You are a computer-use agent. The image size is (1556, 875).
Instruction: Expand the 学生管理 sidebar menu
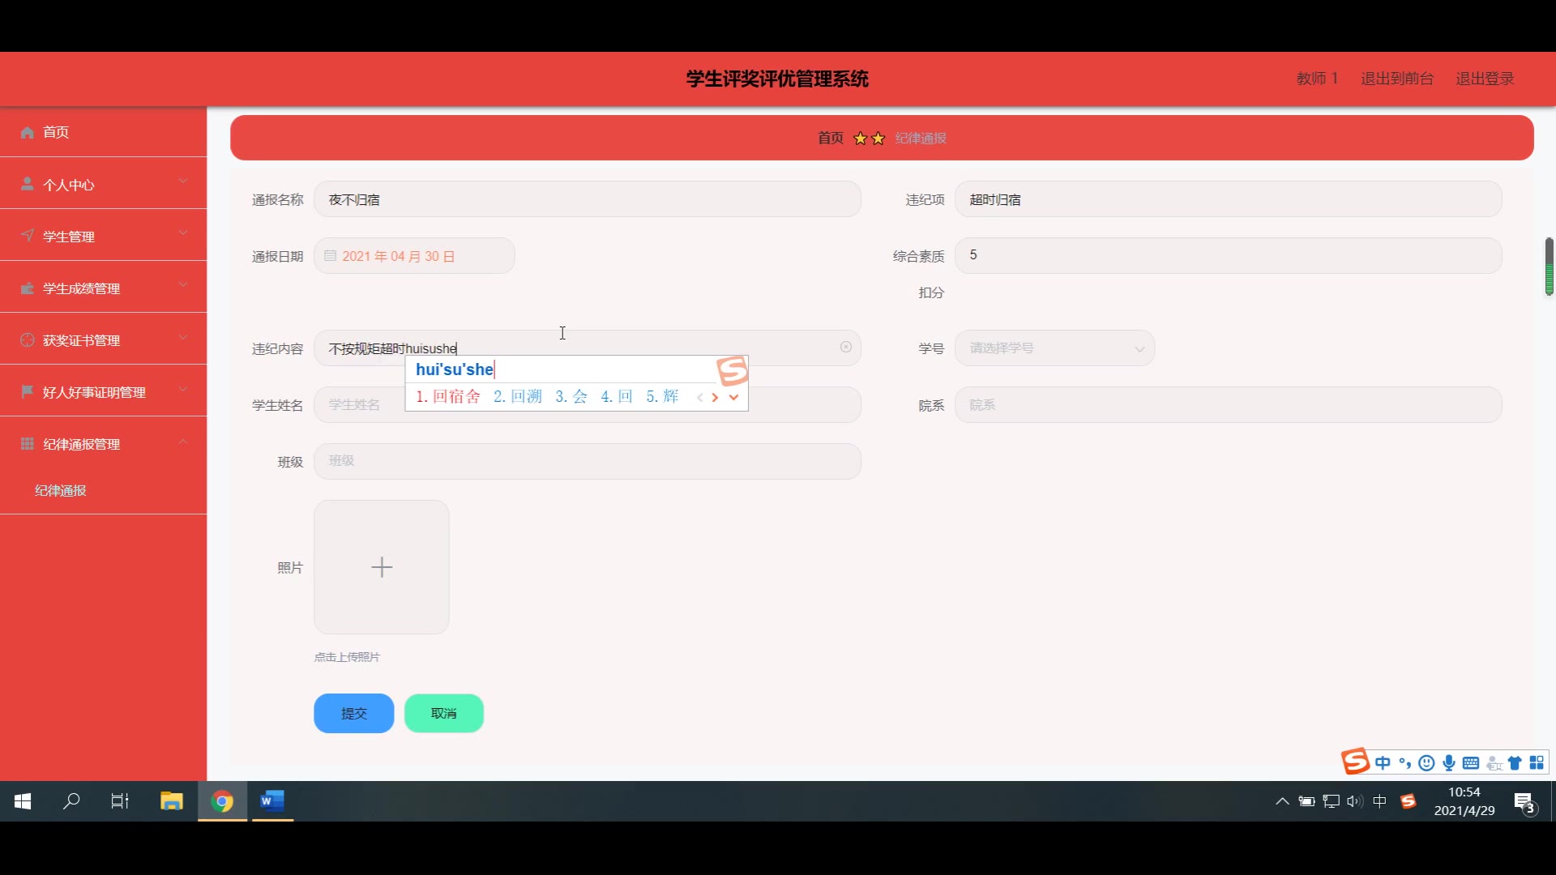coord(103,236)
